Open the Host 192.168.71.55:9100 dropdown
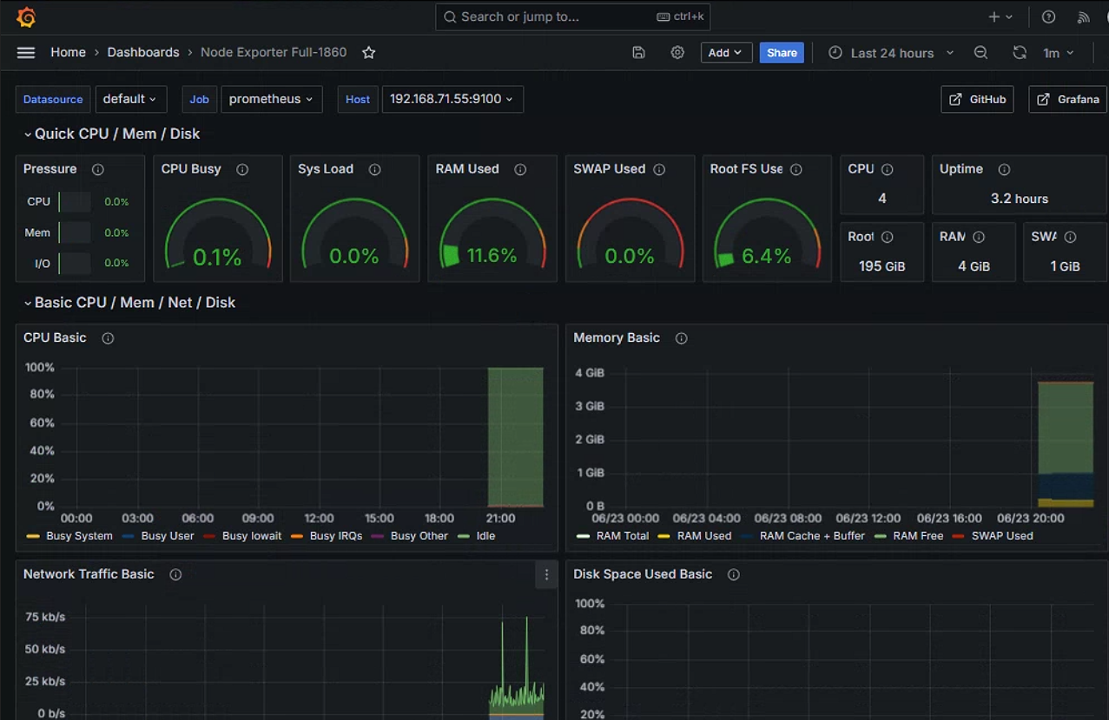 click(x=452, y=99)
